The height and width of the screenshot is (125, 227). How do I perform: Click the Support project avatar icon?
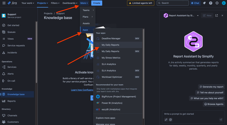pos(4,16)
